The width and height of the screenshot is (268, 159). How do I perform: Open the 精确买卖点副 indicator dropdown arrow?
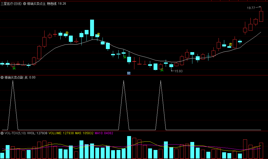click(x=2, y=77)
